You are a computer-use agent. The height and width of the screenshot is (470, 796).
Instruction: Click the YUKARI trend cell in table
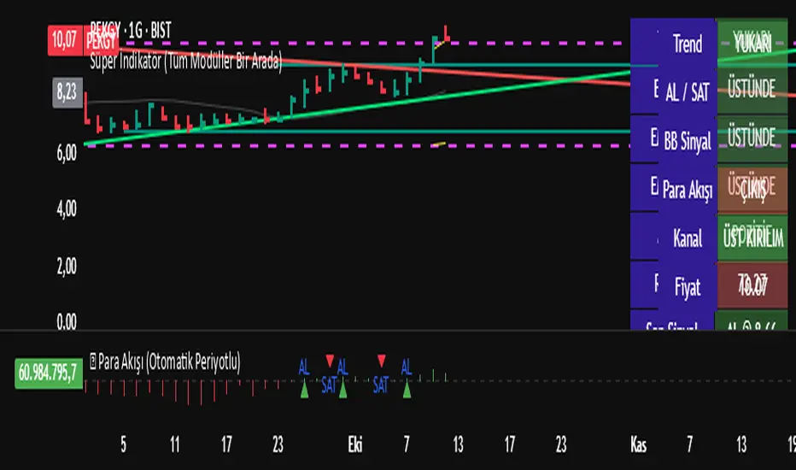(x=752, y=44)
